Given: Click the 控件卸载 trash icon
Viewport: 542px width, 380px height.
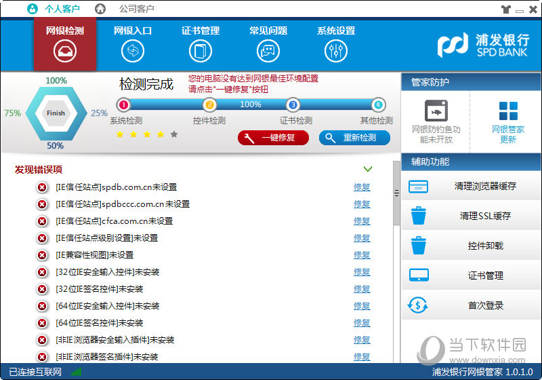Looking at the screenshot, I should tap(419, 246).
